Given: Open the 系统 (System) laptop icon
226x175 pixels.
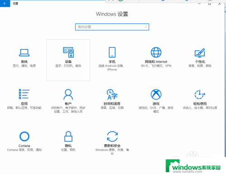Looking at the screenshot, I should (24, 53).
